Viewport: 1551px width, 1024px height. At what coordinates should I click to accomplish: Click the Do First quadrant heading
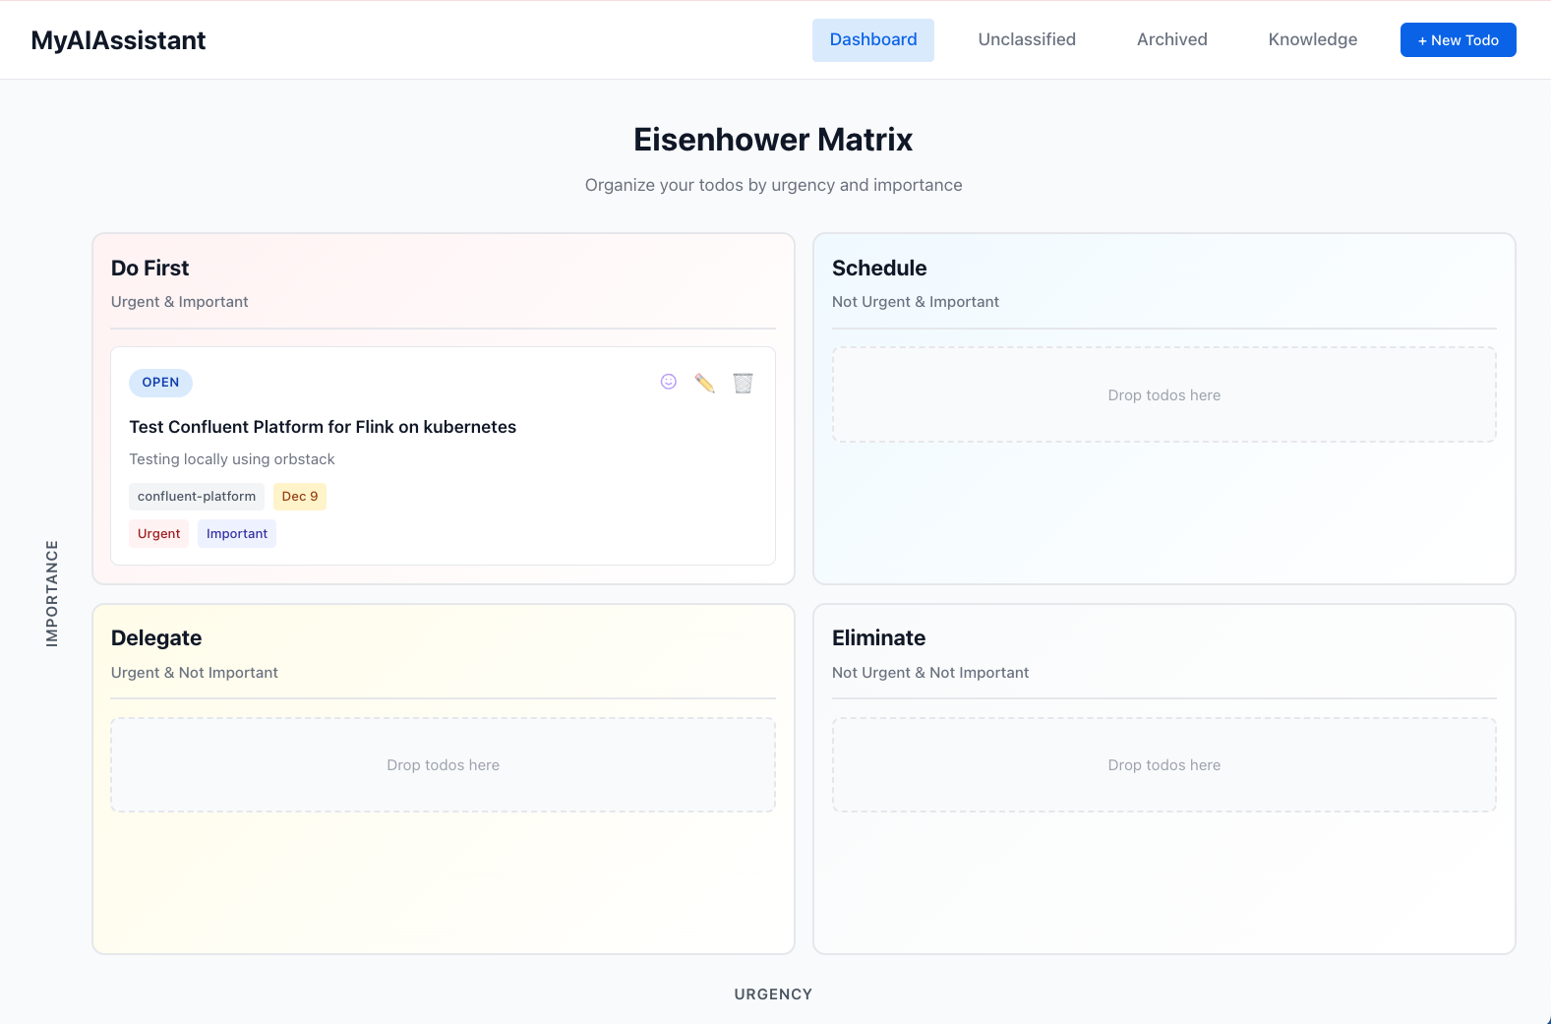pyautogui.click(x=150, y=269)
